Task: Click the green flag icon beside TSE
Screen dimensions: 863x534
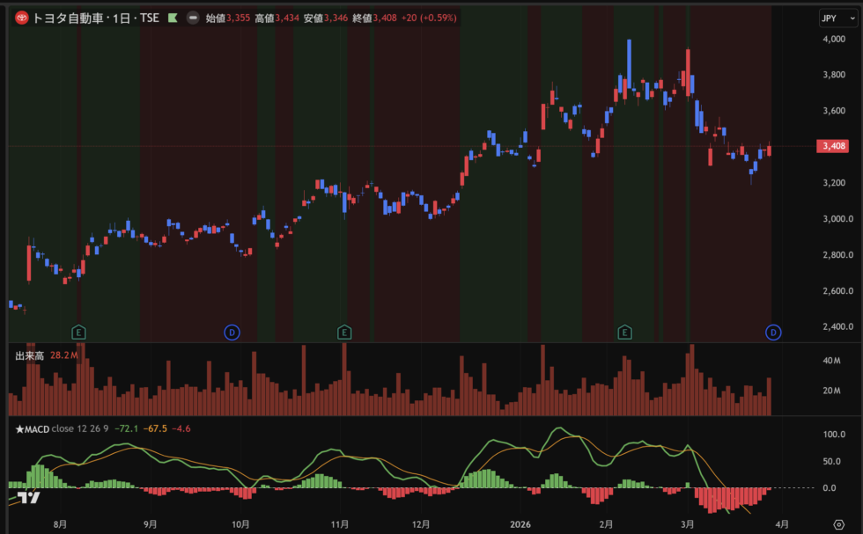Action: [173, 18]
